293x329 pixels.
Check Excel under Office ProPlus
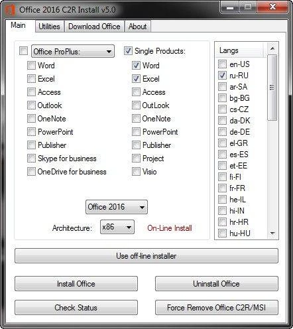click(x=31, y=79)
